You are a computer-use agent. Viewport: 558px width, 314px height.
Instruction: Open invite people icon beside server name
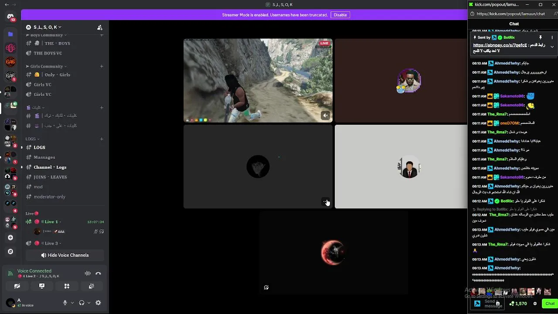(100, 27)
